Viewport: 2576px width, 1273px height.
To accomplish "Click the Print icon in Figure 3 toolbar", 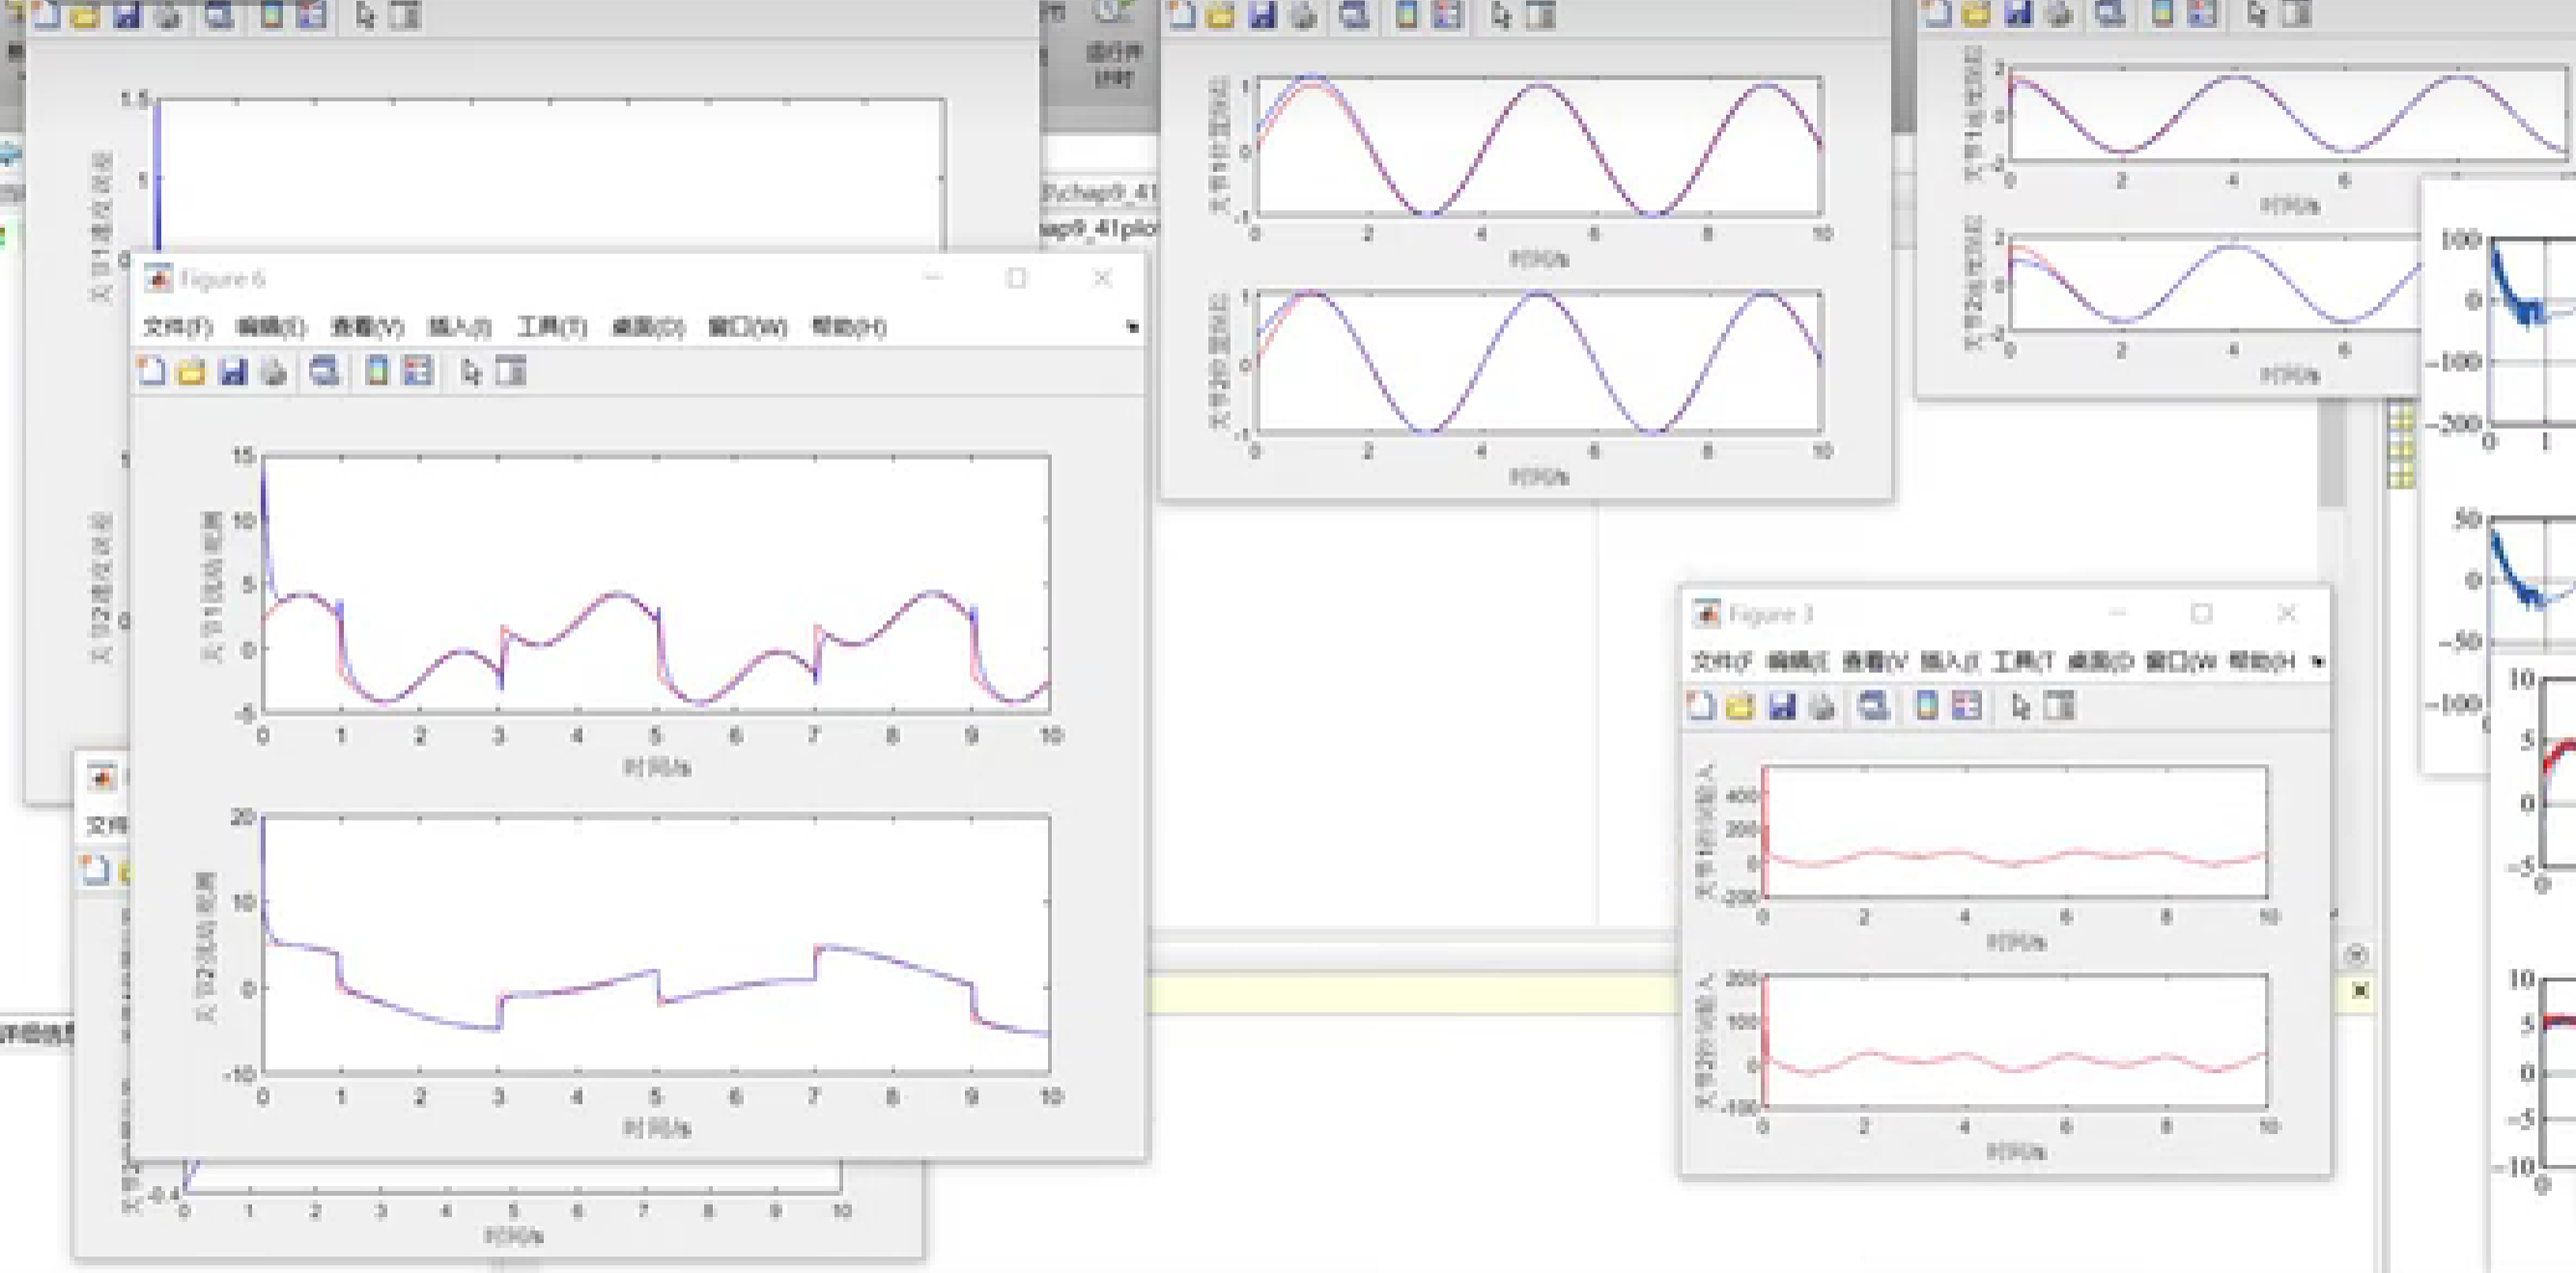I will pos(1822,706).
